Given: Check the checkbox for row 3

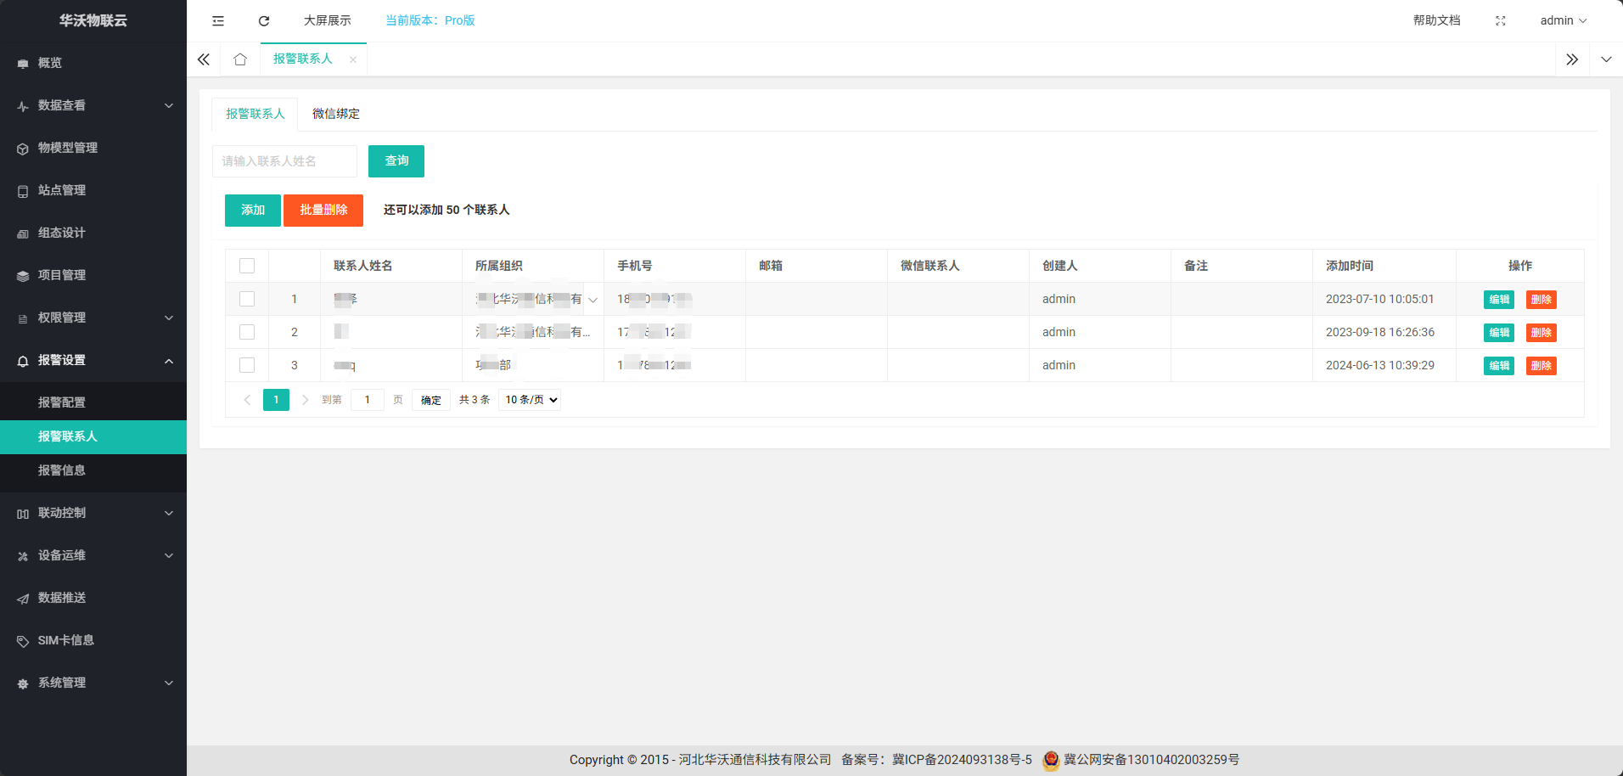Looking at the screenshot, I should point(247,365).
